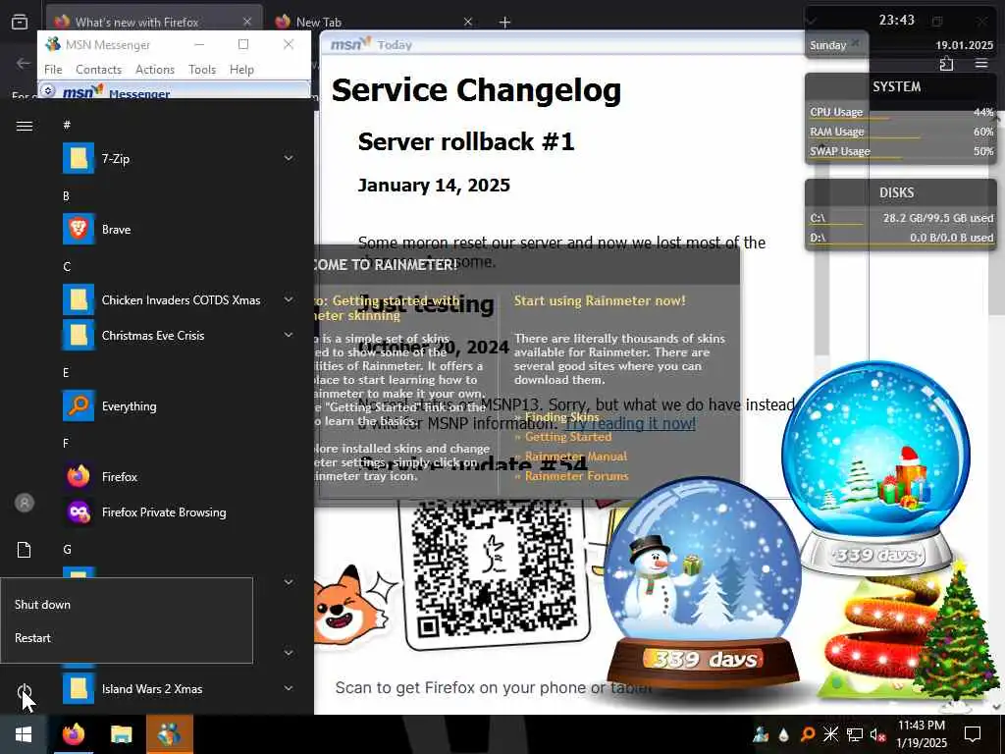Image resolution: width=1005 pixels, height=754 pixels.
Task: Open Firefox extensions puzzle icon
Action: [947, 64]
